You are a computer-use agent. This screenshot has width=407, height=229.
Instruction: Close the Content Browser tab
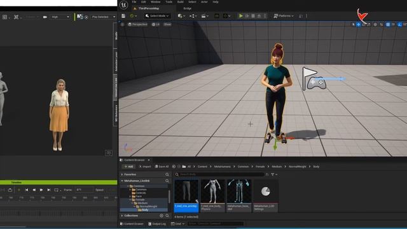pyautogui.click(x=149, y=160)
